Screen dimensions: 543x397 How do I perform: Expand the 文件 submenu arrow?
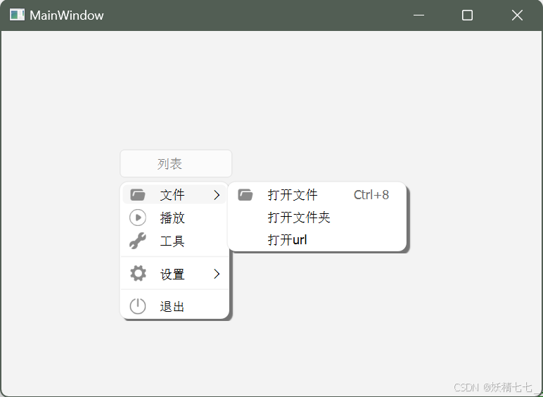217,195
